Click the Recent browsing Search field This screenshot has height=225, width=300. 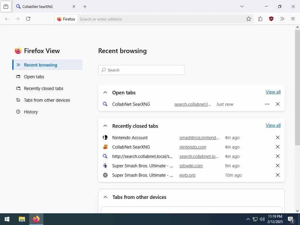coord(142,70)
